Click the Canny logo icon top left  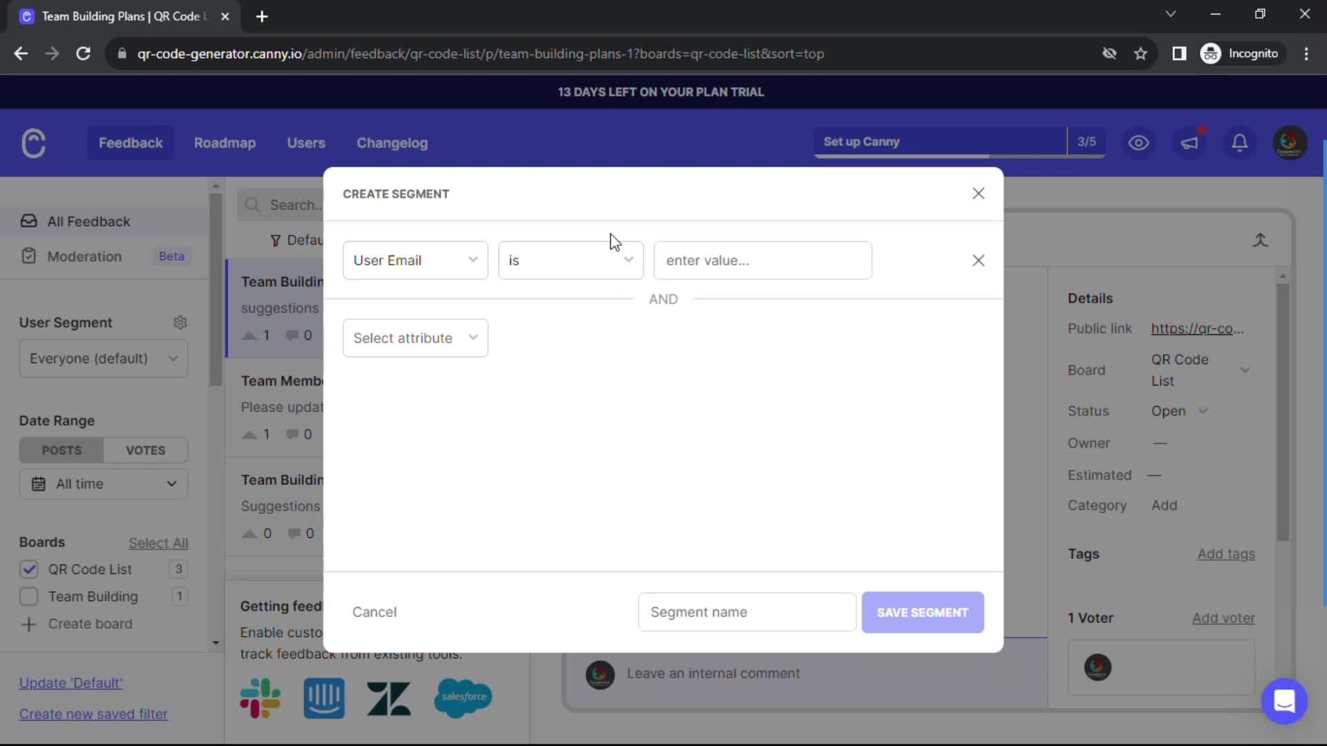pos(32,143)
